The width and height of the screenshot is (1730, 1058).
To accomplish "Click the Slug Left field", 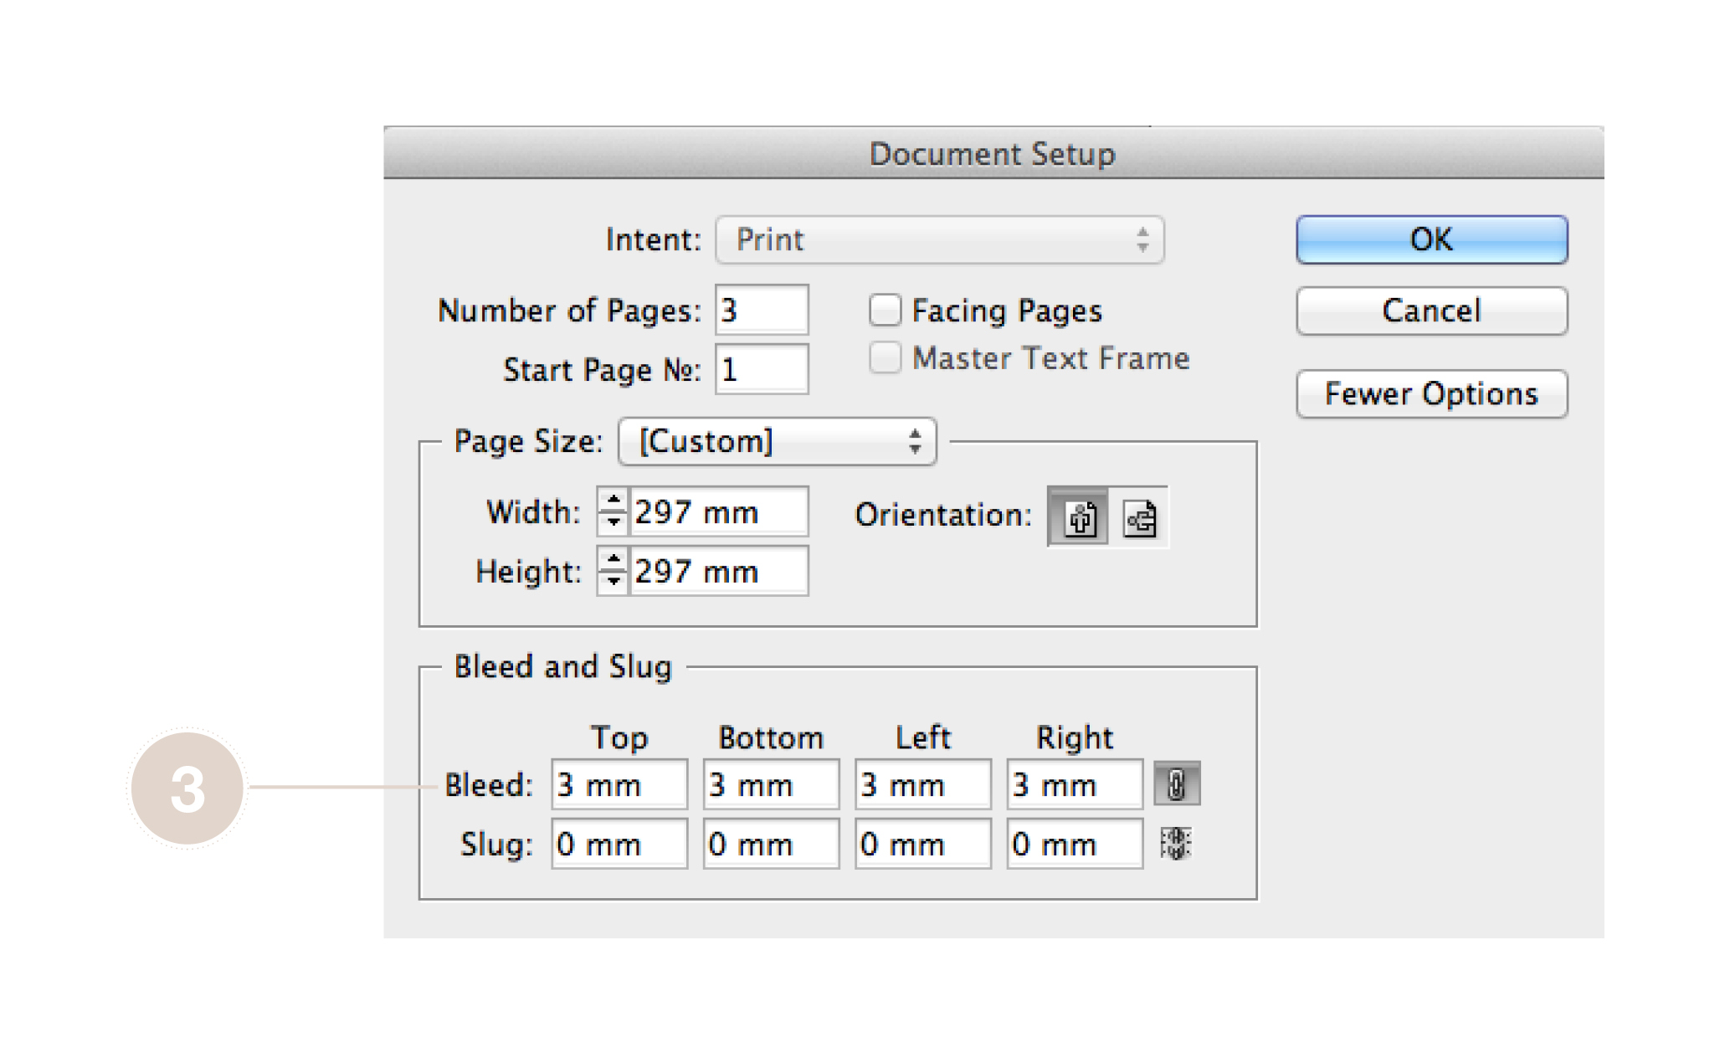I will pos(922,844).
